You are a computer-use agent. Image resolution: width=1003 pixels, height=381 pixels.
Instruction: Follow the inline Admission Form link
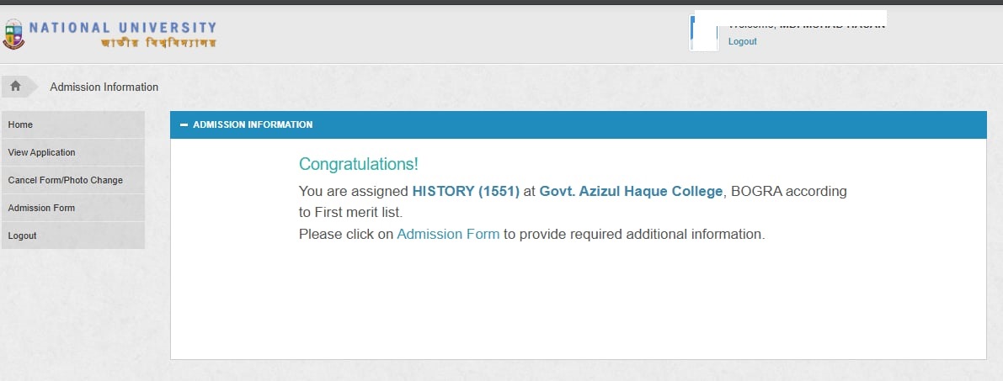[x=448, y=234]
